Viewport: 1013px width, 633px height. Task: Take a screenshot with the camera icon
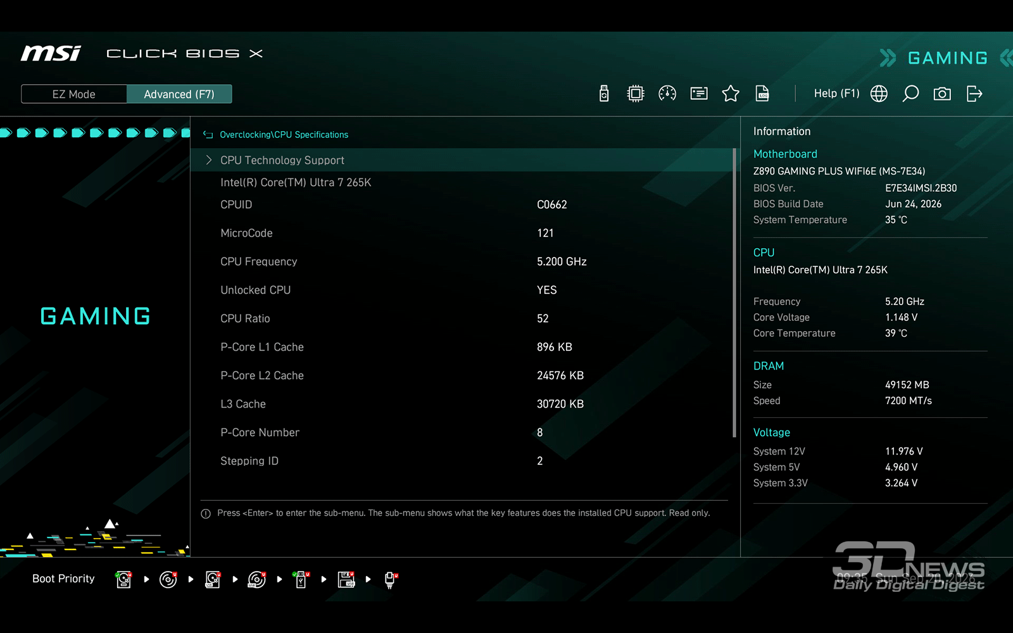click(x=942, y=94)
